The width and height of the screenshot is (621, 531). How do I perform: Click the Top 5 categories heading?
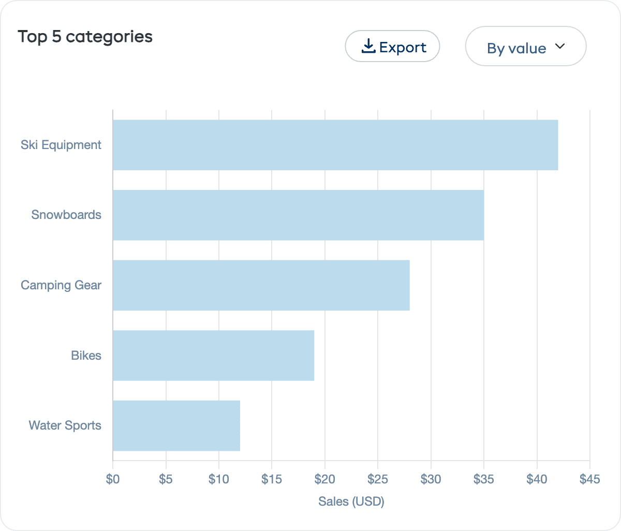(x=85, y=36)
